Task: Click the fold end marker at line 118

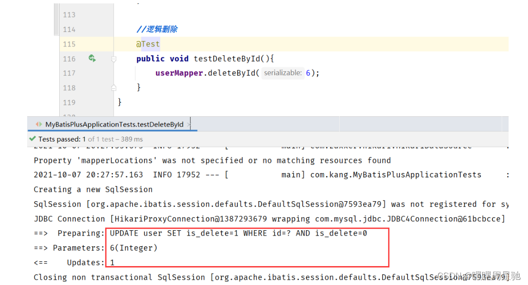Action: [x=114, y=88]
